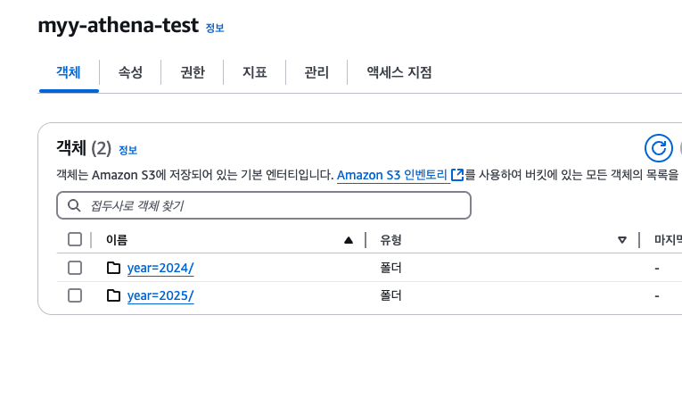The image size is (682, 415).
Task: Click the external link icon after 인벤토리
Action: [457, 175]
